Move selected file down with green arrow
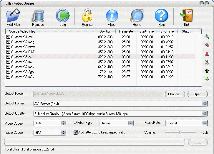The image size is (214, 154). tap(207, 79)
